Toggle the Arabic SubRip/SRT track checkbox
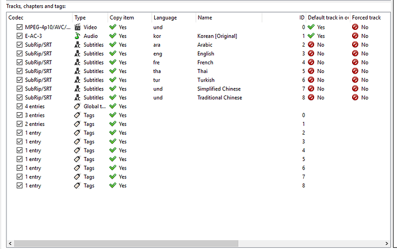Viewport: 397px width, 249px height. click(x=20, y=45)
